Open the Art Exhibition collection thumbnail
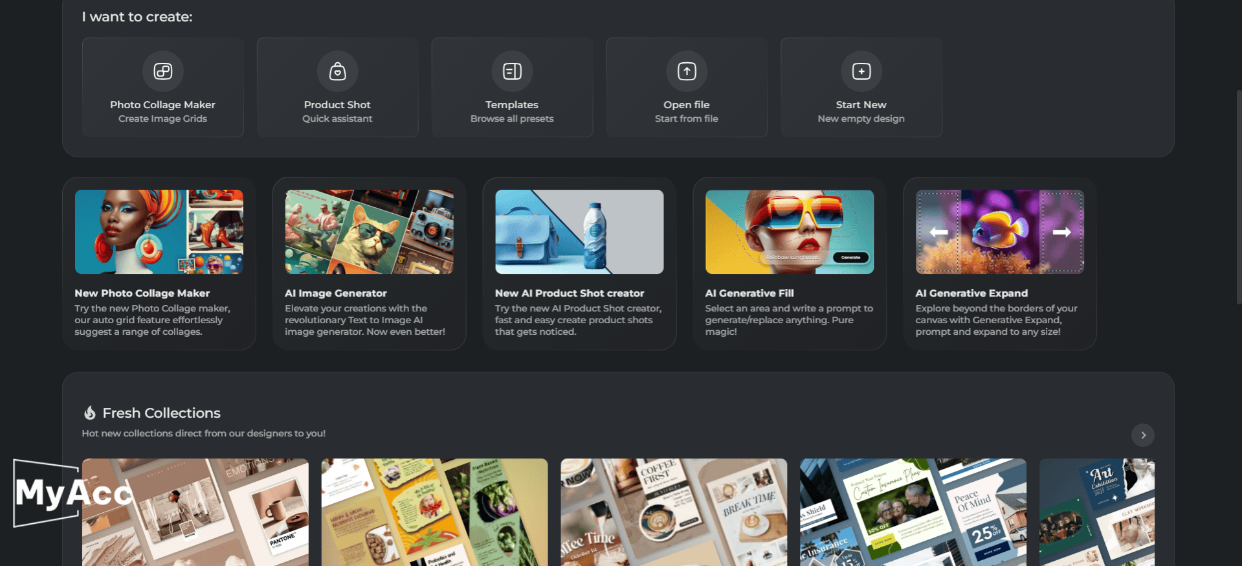The height and width of the screenshot is (566, 1242). click(1097, 512)
